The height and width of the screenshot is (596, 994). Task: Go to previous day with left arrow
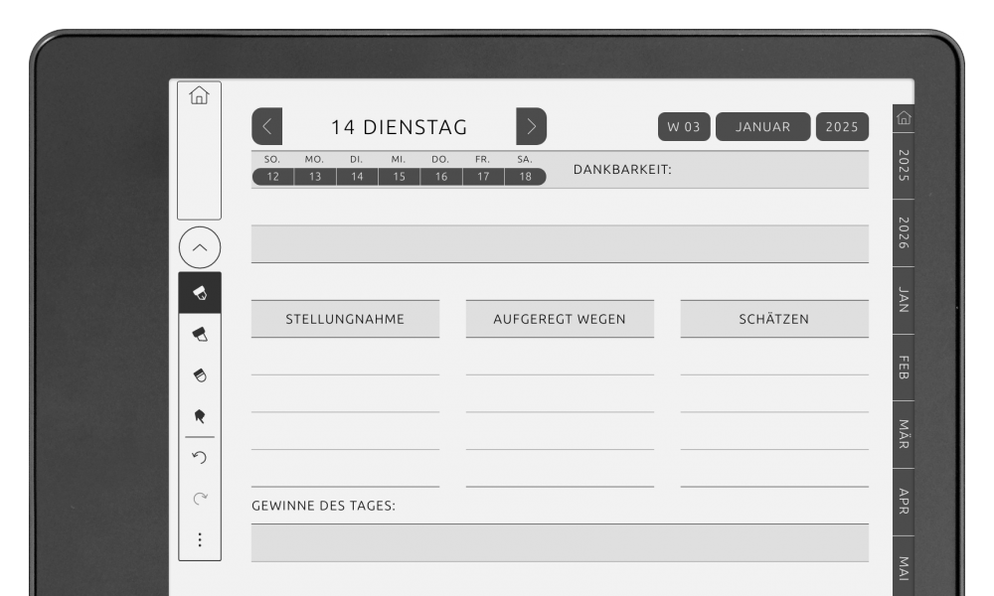(266, 127)
